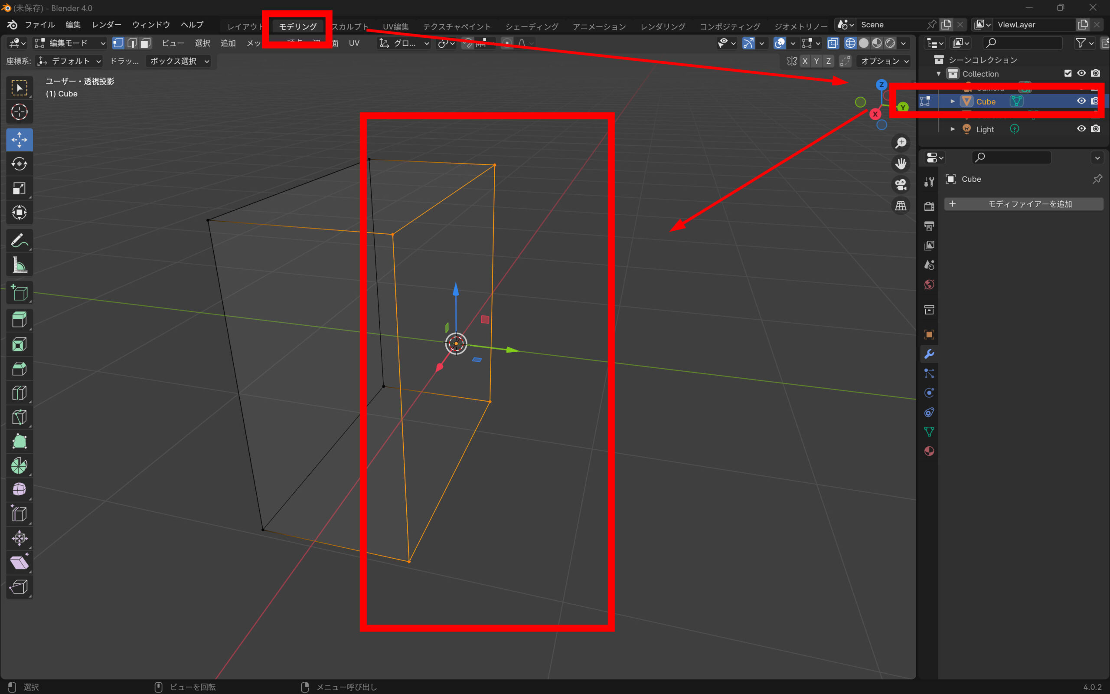Click the blue Z axis gizmo ball
The width and height of the screenshot is (1110, 694).
881,85
